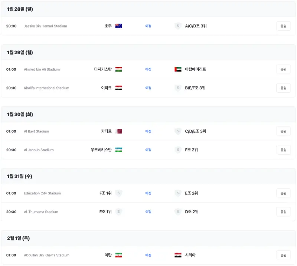Click 응원 button for 타지키스탄 vs 아랍에미리트
Screen dimensions: 297x266
point(283,69)
